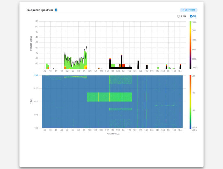Click channel 165 label under the waterfall chart

(x=180, y=130)
